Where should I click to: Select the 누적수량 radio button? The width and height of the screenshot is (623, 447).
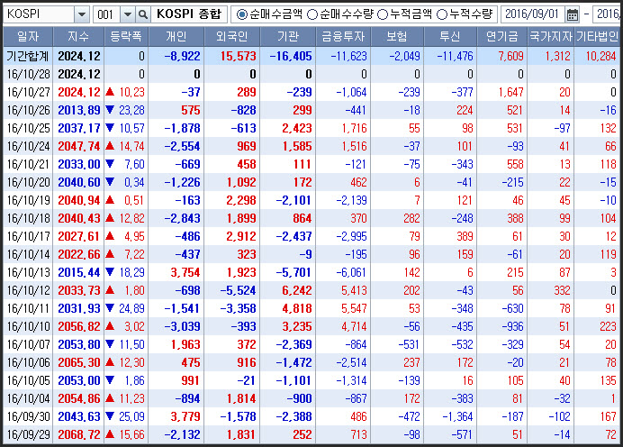442,14
